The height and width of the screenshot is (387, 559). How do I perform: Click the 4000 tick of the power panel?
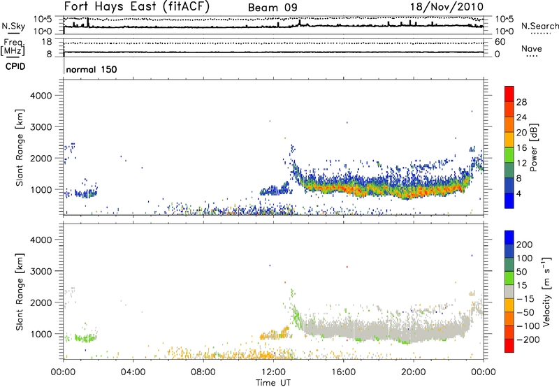(41, 96)
